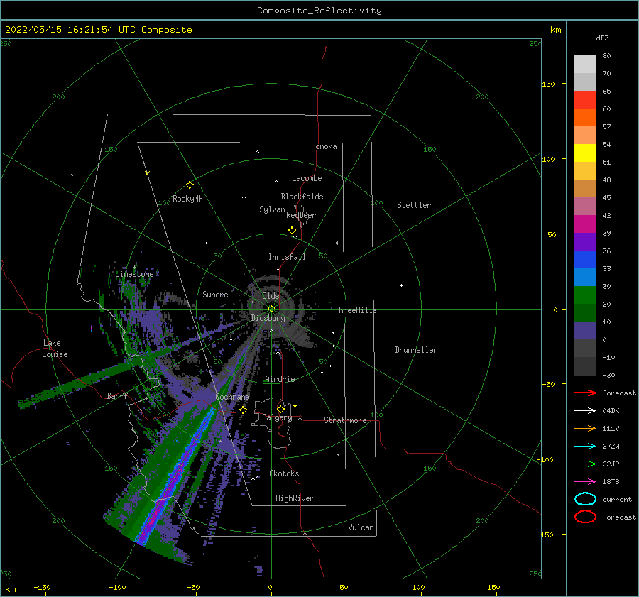639x597 pixels.
Task: Select the blue 33 dBZ color swatch
Action: click(x=585, y=259)
